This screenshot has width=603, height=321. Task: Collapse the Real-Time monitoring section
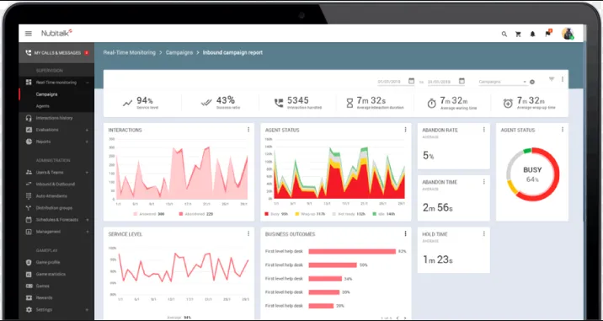pyautogui.click(x=88, y=83)
